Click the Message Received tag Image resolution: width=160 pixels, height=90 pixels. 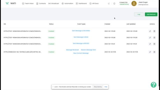[x=72, y=50]
